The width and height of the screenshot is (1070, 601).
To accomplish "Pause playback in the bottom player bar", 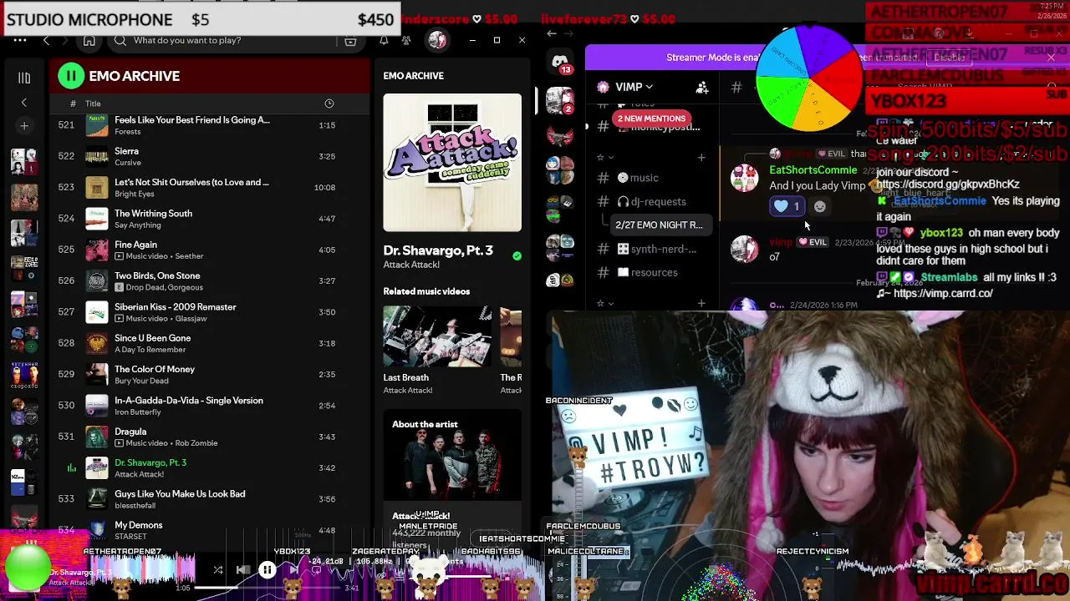I will tap(267, 570).
